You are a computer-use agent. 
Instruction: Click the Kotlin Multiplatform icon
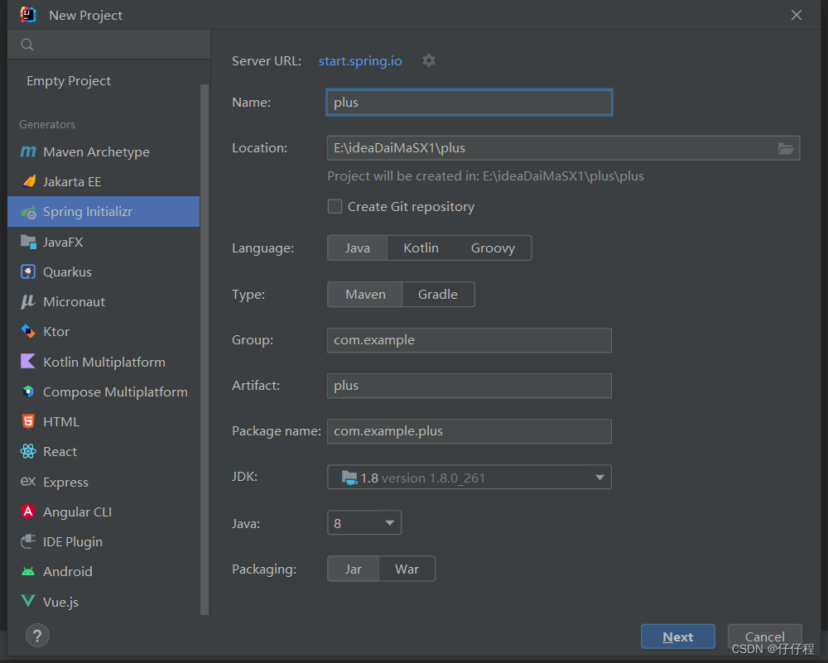pos(28,362)
